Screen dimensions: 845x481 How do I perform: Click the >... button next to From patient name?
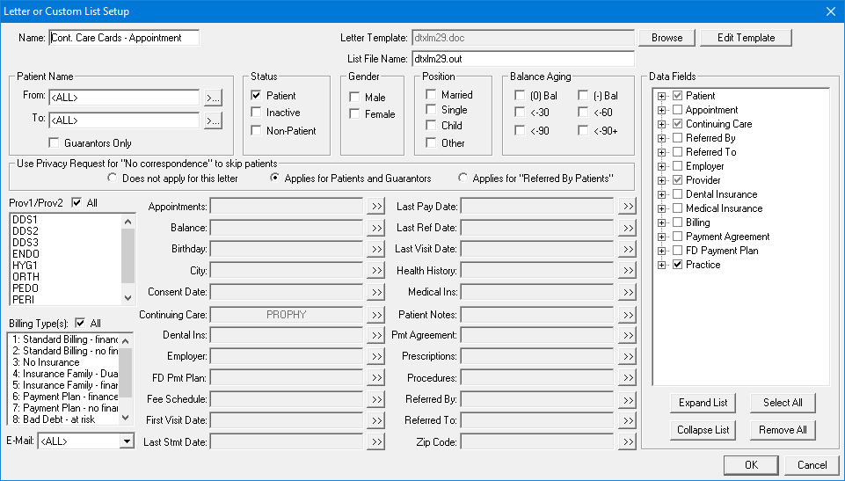(x=213, y=97)
